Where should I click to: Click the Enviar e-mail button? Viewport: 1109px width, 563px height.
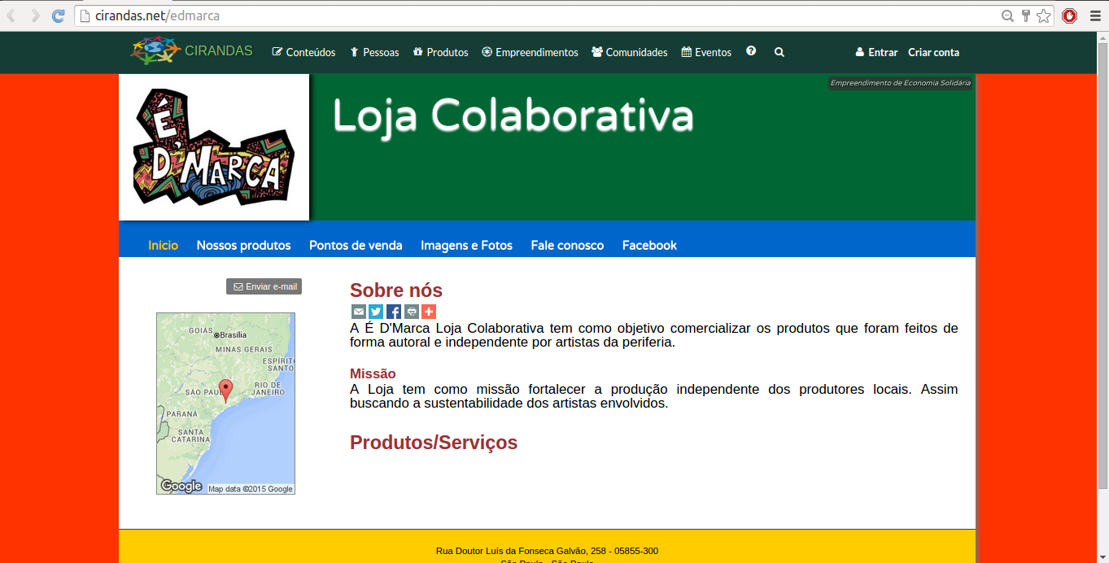(x=264, y=286)
